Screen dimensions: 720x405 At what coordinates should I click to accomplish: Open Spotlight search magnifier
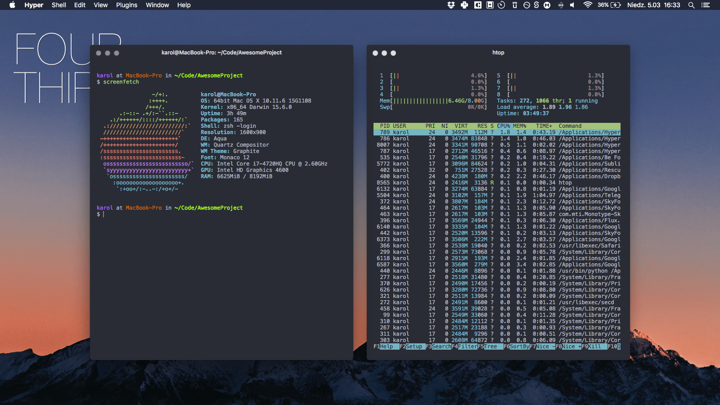pos(691,5)
